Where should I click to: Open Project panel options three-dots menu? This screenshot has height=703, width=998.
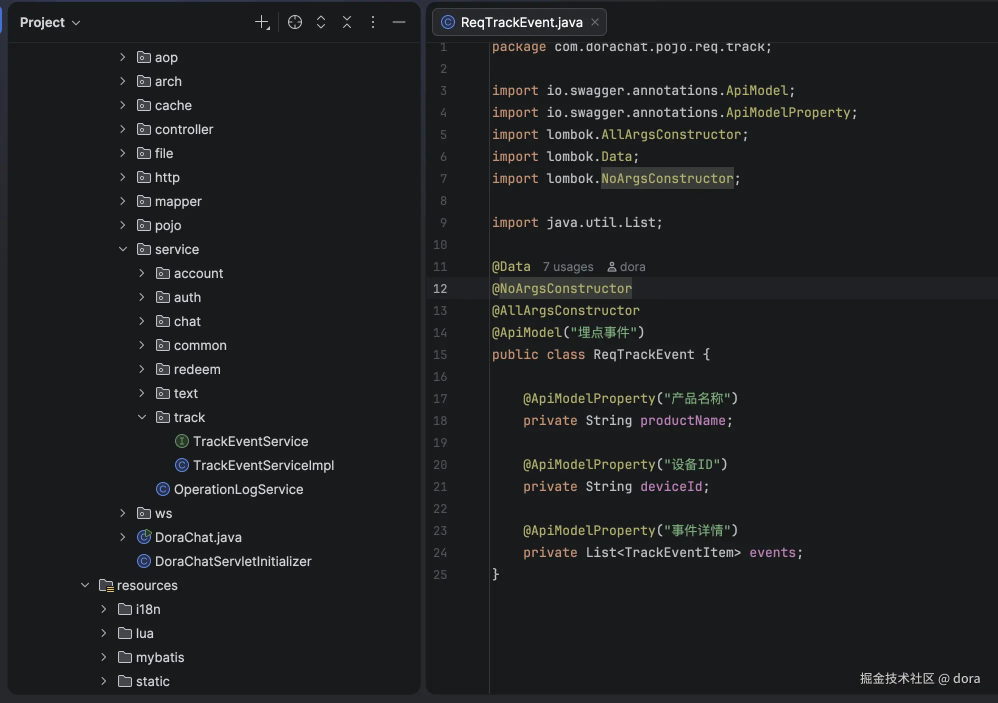tap(373, 22)
